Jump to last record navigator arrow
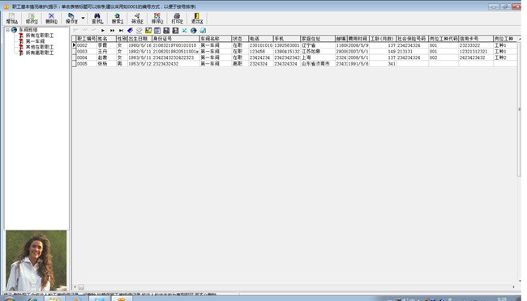The width and height of the screenshot is (527, 301). [x=121, y=31]
